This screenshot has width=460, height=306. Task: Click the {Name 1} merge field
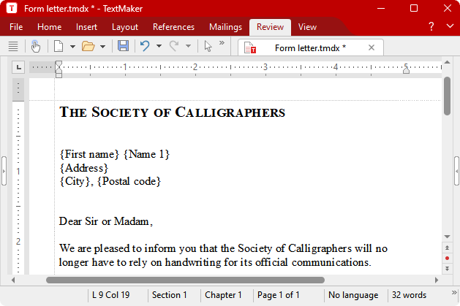(146, 154)
